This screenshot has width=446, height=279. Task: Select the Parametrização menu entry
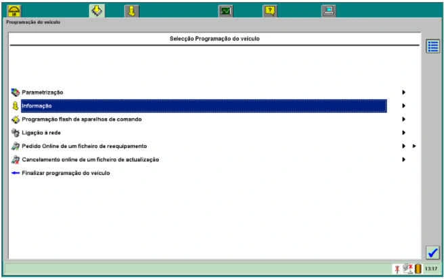43,92
